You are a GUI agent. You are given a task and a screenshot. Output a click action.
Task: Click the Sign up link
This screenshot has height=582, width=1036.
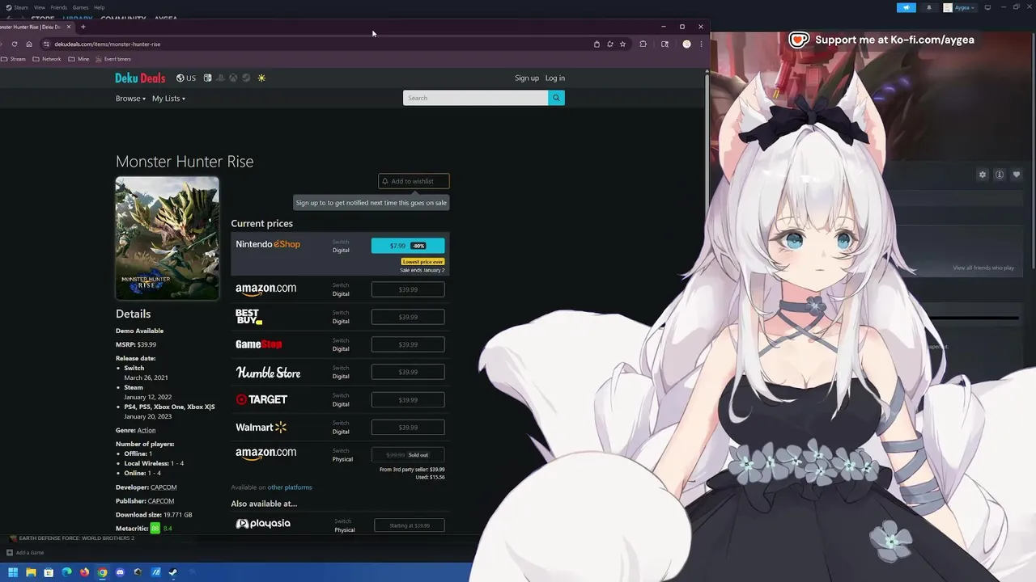(x=527, y=78)
